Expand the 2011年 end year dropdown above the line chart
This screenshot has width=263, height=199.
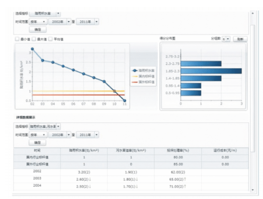[97, 22]
